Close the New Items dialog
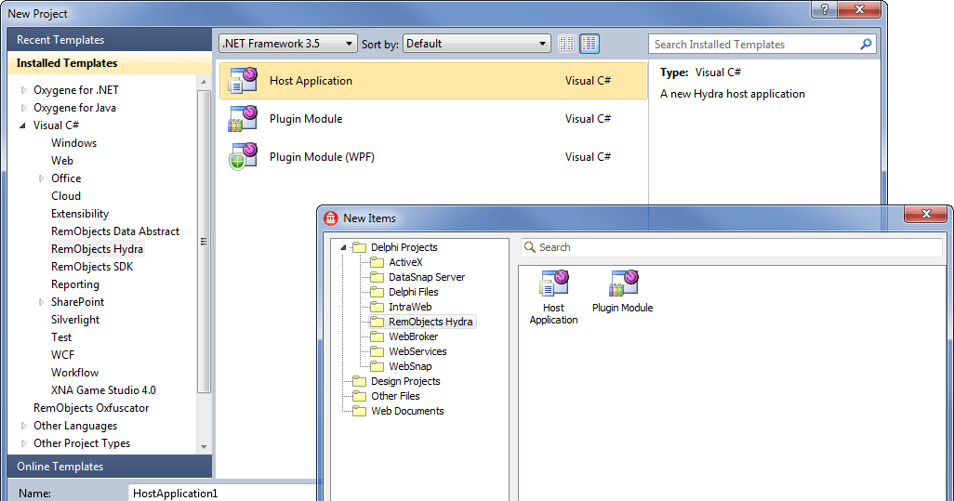Image resolution: width=954 pixels, height=501 pixels. [x=926, y=214]
